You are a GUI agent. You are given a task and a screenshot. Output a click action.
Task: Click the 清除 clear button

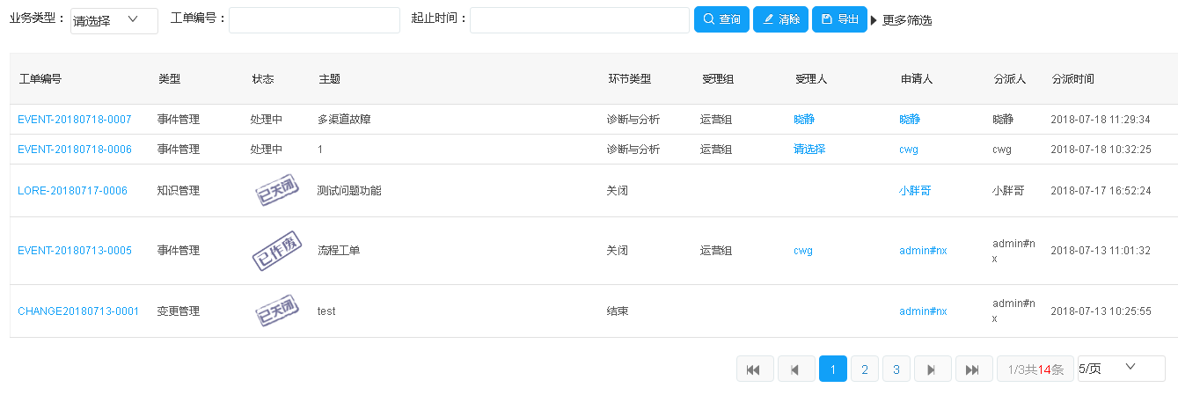point(780,19)
